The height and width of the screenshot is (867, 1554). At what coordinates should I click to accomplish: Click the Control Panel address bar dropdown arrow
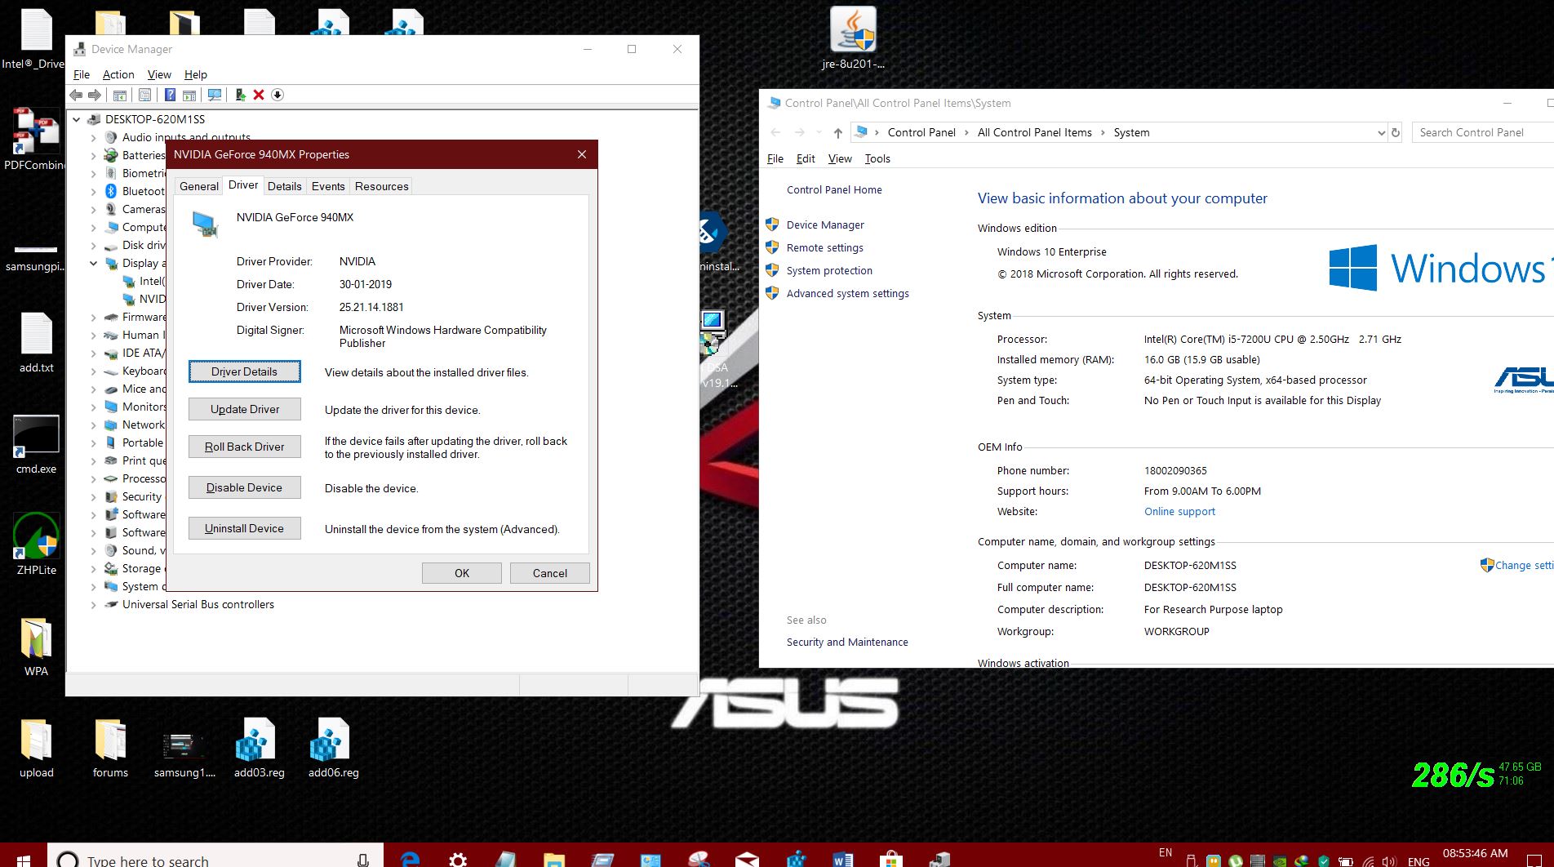pos(1381,132)
